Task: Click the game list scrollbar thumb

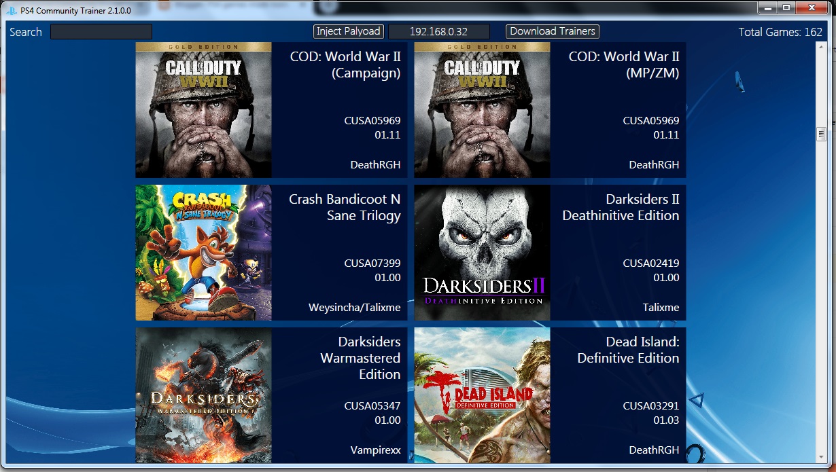Action: coord(821,134)
